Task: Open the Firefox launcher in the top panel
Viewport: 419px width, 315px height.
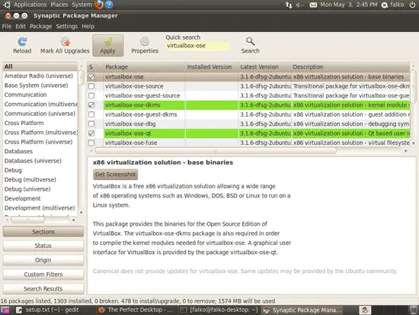Action: tap(99, 5)
